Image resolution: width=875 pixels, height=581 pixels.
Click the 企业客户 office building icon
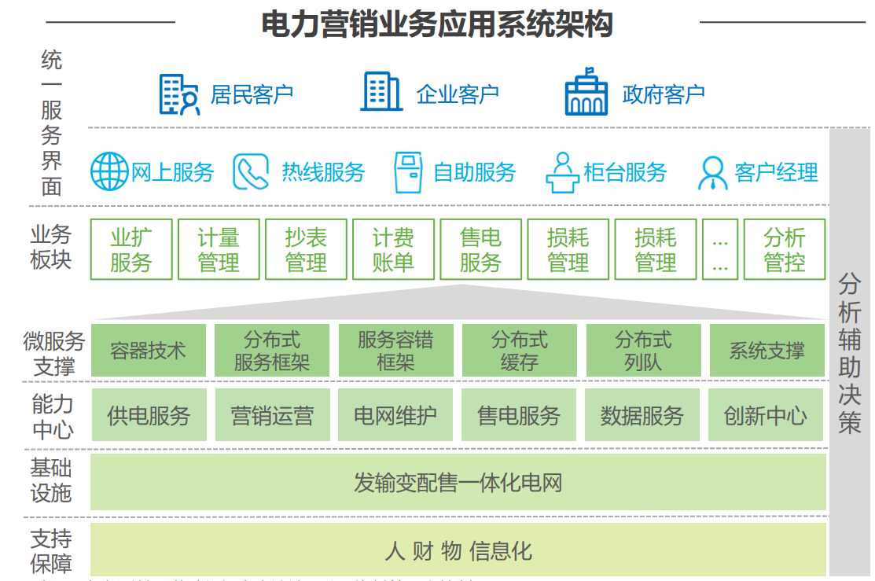(381, 91)
